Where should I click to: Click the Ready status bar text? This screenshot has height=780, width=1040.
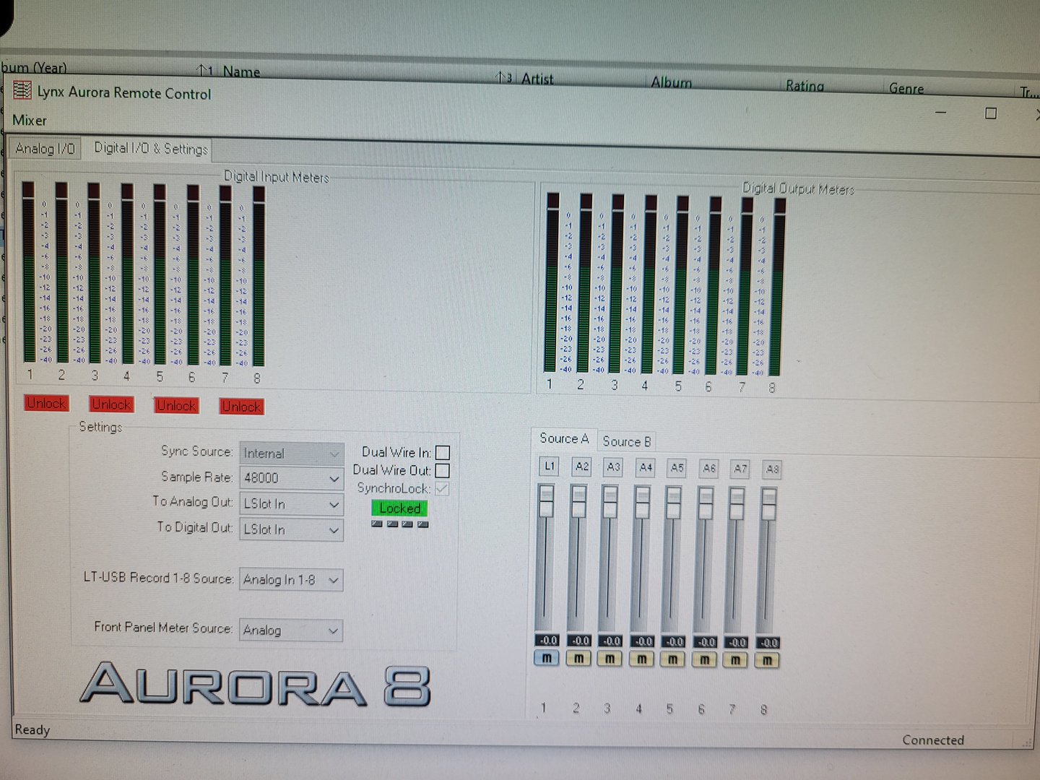[32, 729]
